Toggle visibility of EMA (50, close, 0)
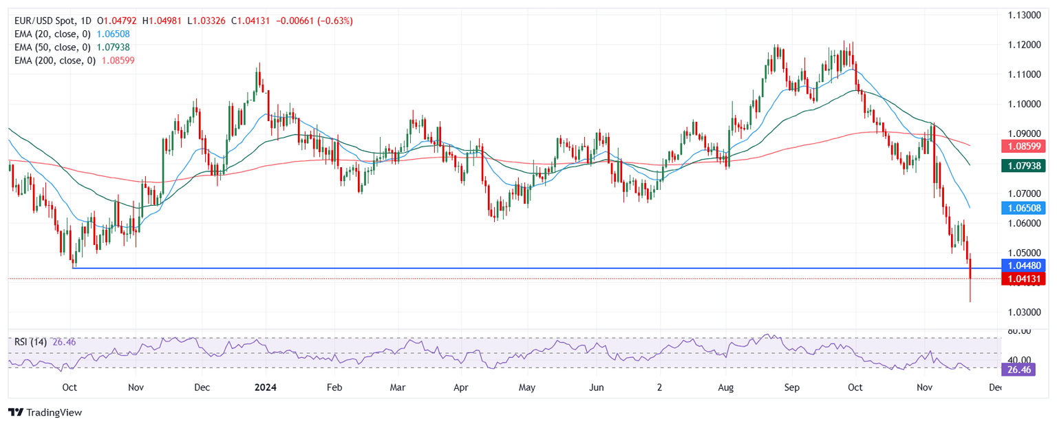1057x426 pixels. click(52, 49)
